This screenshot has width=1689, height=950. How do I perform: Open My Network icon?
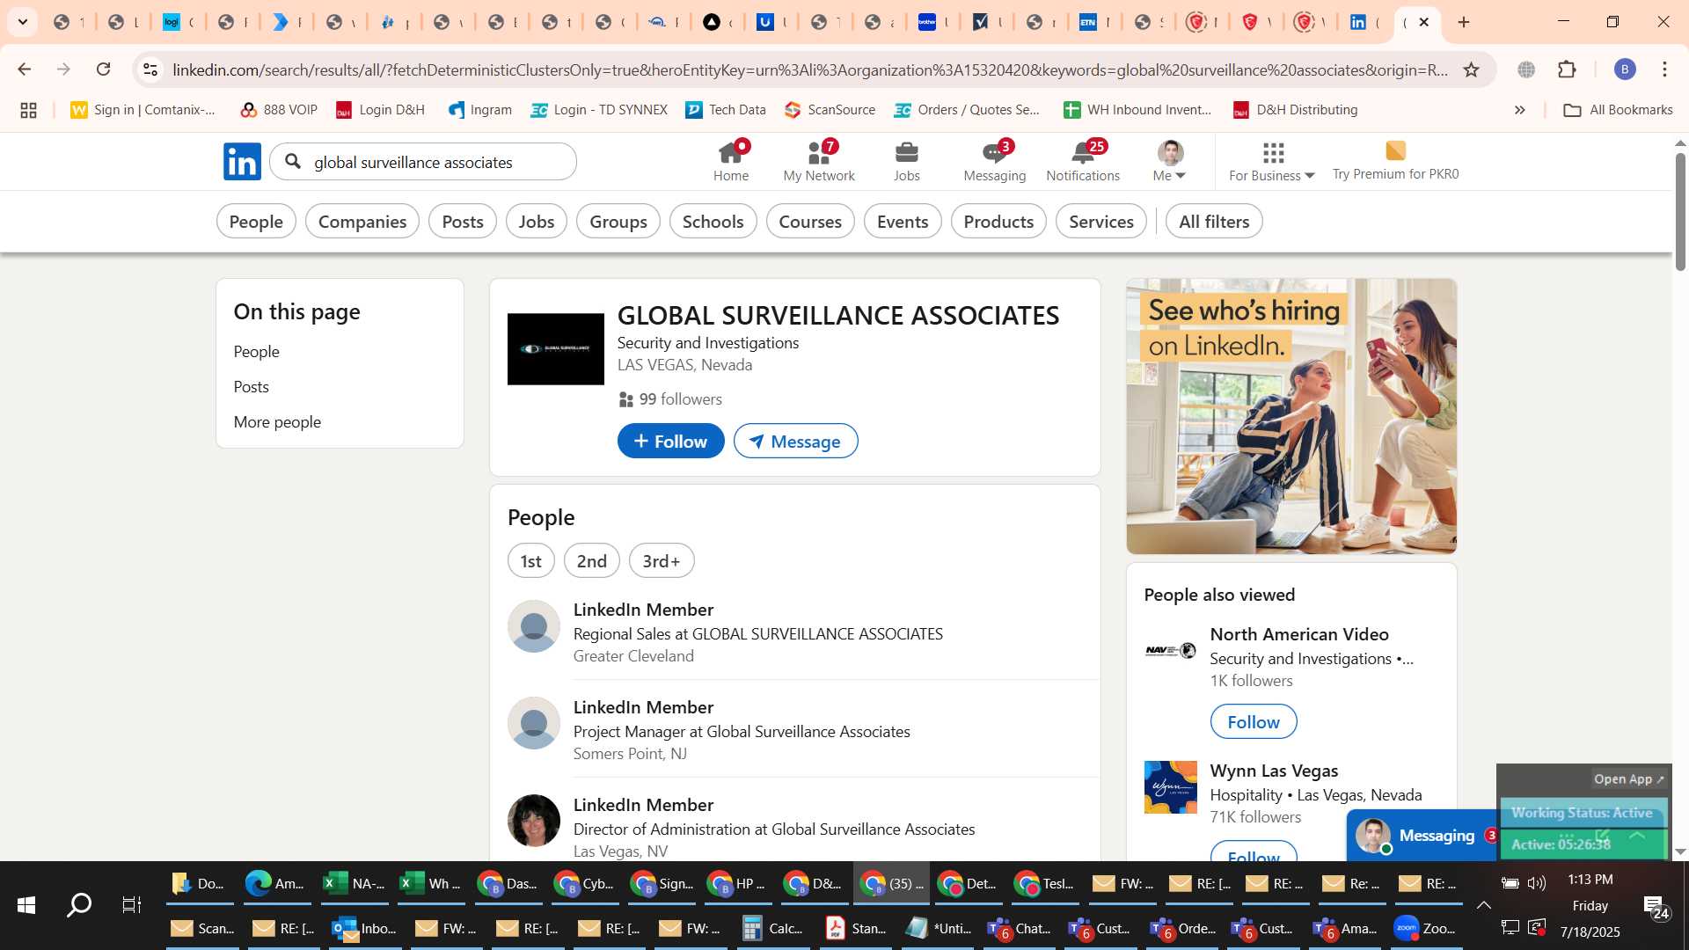coord(819,161)
